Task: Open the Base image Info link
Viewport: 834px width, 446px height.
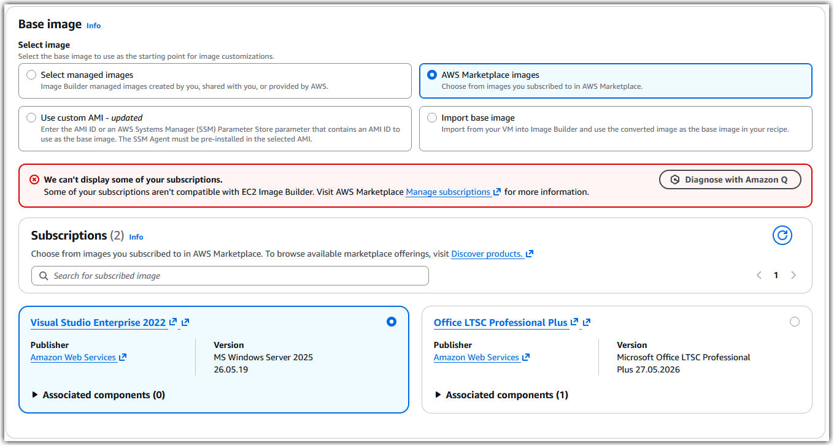Action: (93, 26)
